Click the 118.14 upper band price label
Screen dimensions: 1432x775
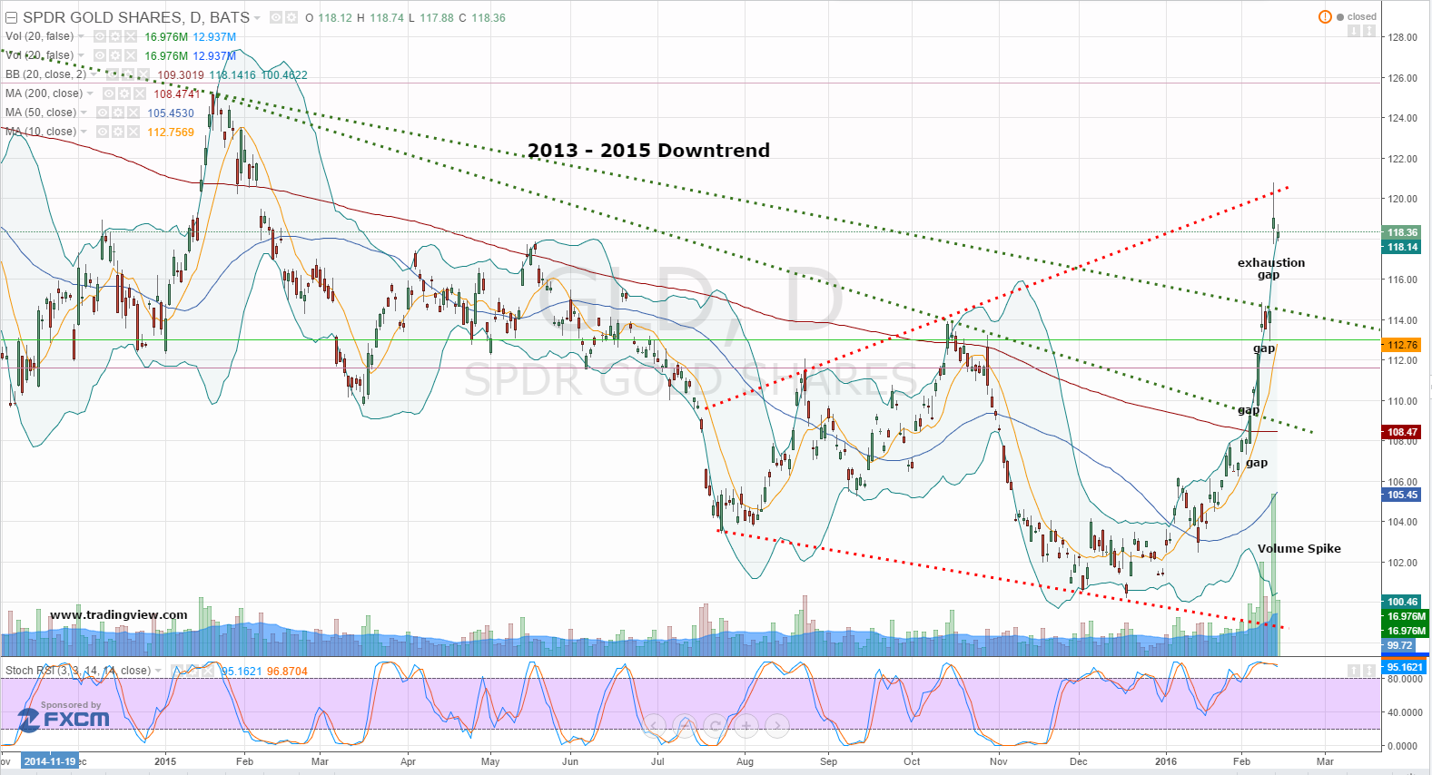click(x=1403, y=247)
